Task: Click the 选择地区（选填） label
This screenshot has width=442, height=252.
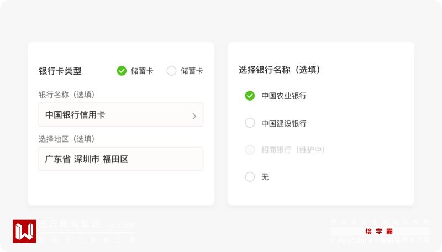Action: (66, 139)
